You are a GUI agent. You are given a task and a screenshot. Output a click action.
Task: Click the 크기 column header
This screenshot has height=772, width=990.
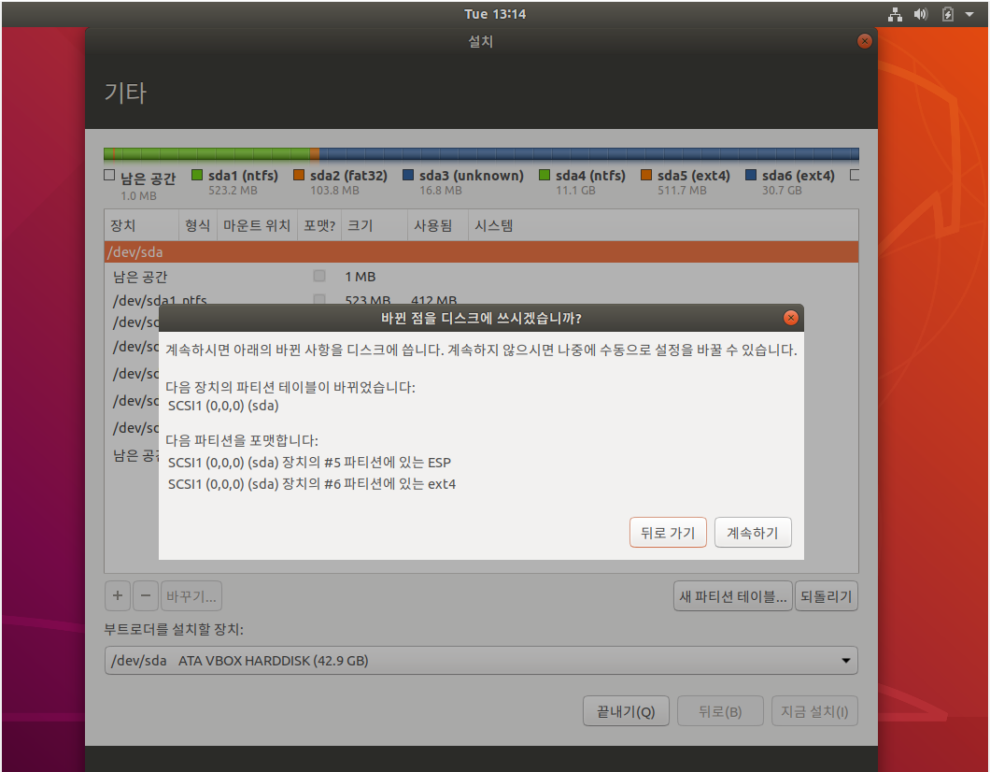pyautogui.click(x=375, y=225)
